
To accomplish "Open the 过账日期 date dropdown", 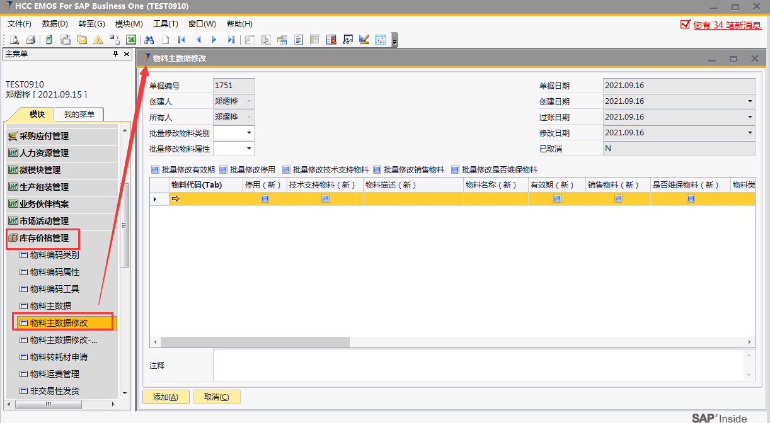I will pos(750,117).
